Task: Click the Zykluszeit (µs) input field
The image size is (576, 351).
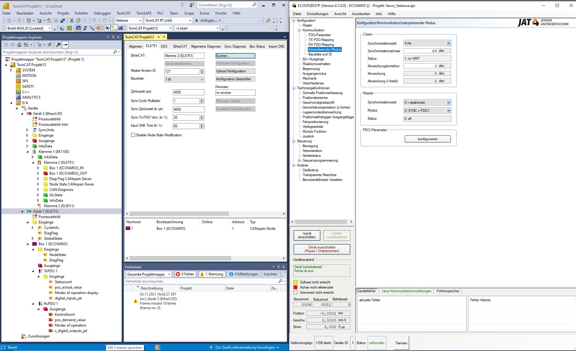Action: [x=188, y=92]
